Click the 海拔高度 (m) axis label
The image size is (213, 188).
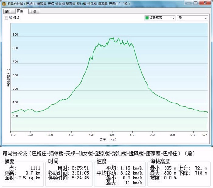[8, 78]
